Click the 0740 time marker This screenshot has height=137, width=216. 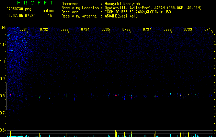208,29
